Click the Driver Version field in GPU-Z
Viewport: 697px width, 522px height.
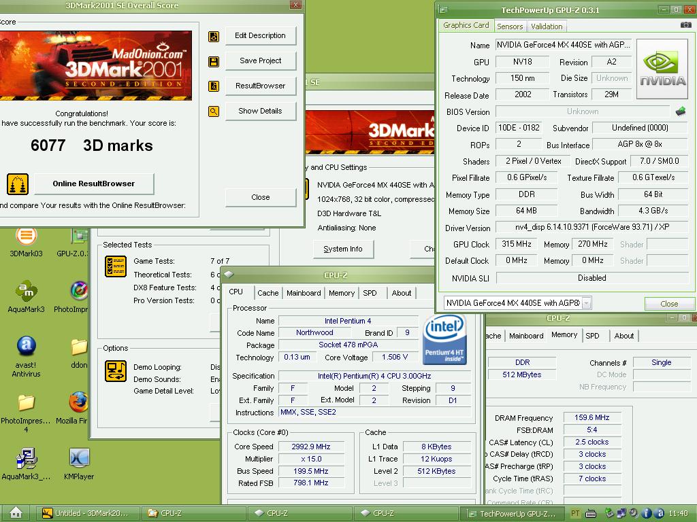coord(592,227)
